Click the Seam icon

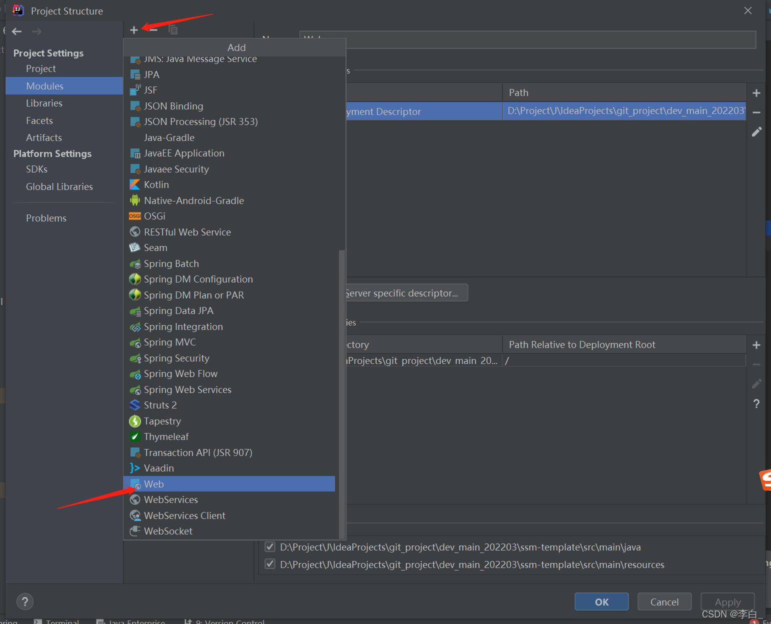[x=135, y=247]
